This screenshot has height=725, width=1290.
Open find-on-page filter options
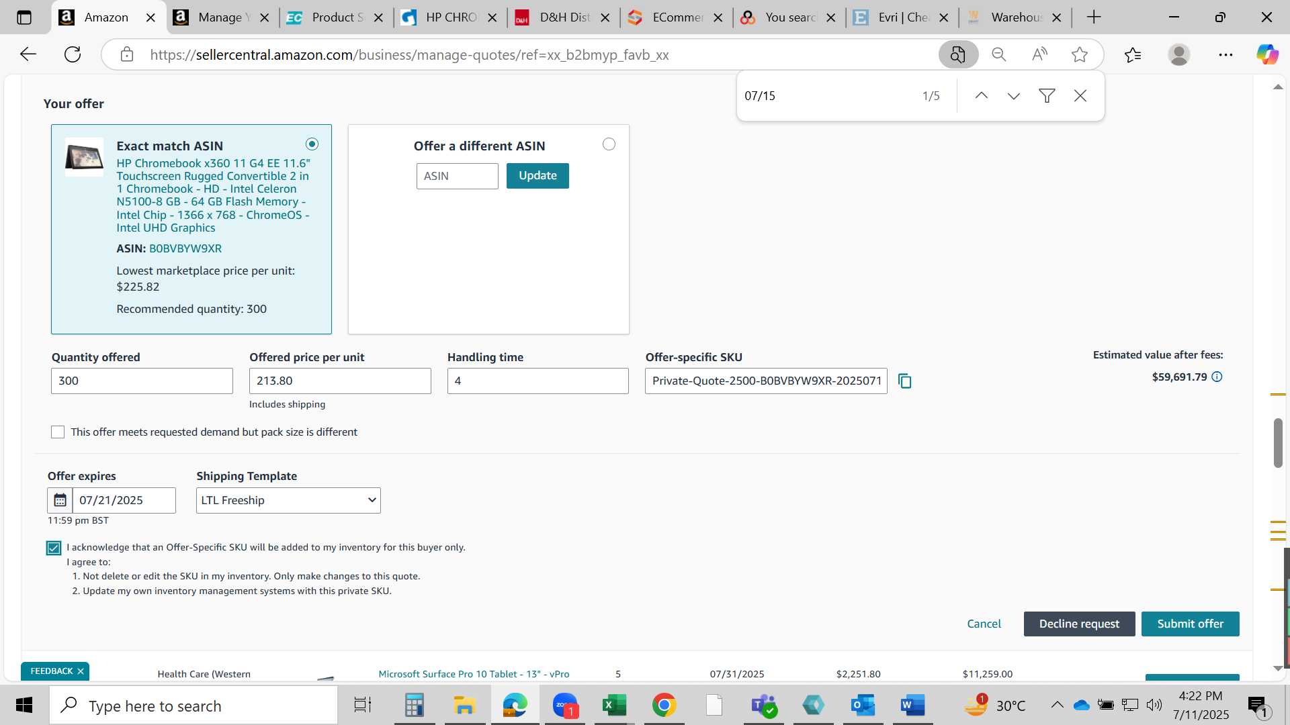click(x=1047, y=96)
